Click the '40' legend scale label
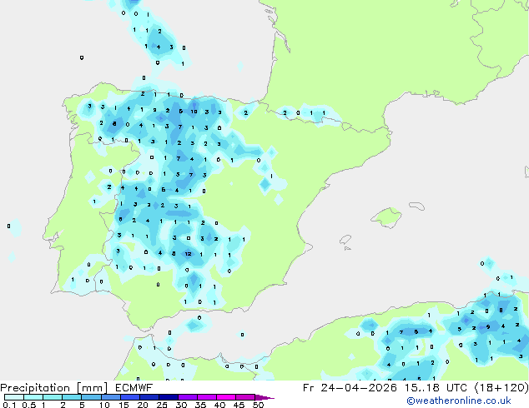The height and width of the screenshot is (408, 529). pos(219,405)
